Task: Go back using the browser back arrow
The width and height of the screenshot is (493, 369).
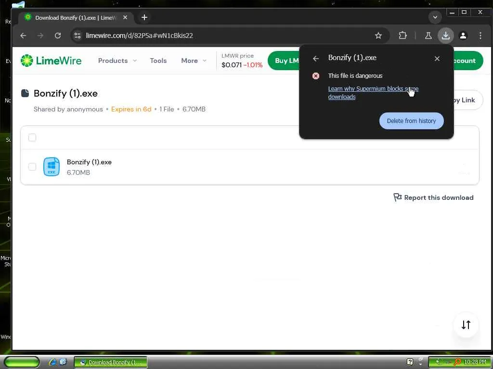Action: tap(23, 36)
